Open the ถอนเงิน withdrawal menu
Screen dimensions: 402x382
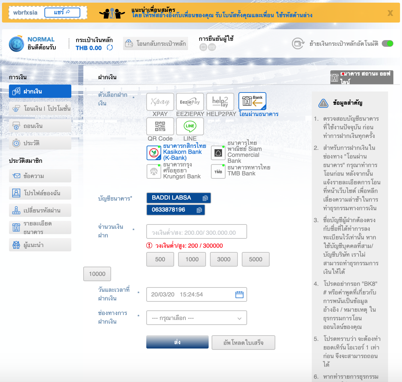(x=40, y=126)
